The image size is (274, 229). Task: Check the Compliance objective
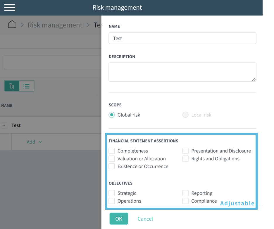[185, 201]
